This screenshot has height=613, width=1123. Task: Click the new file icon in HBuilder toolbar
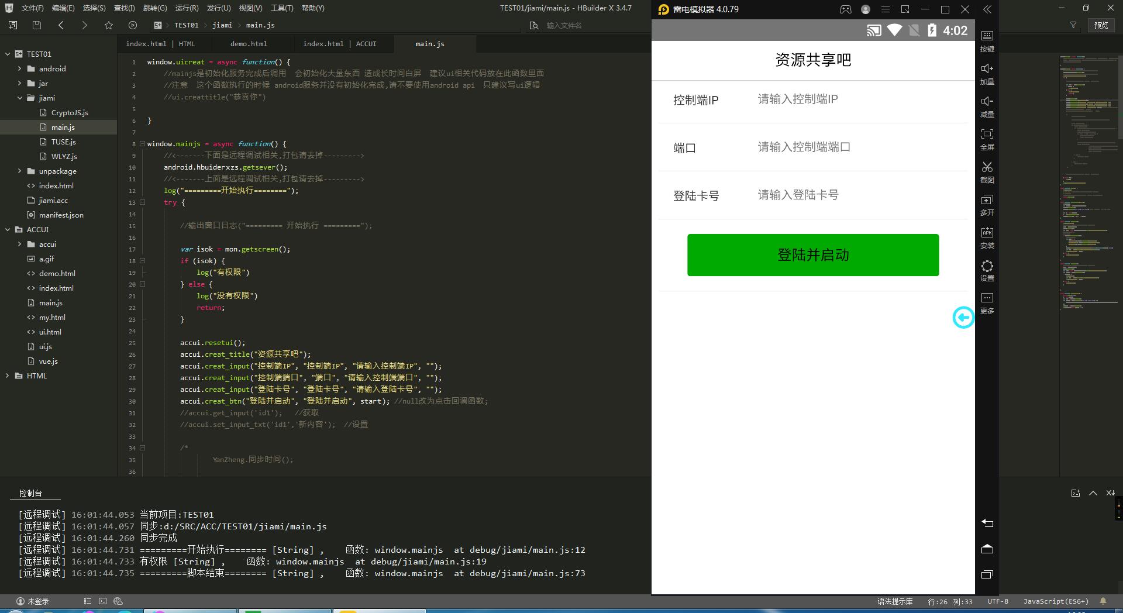[x=12, y=25]
